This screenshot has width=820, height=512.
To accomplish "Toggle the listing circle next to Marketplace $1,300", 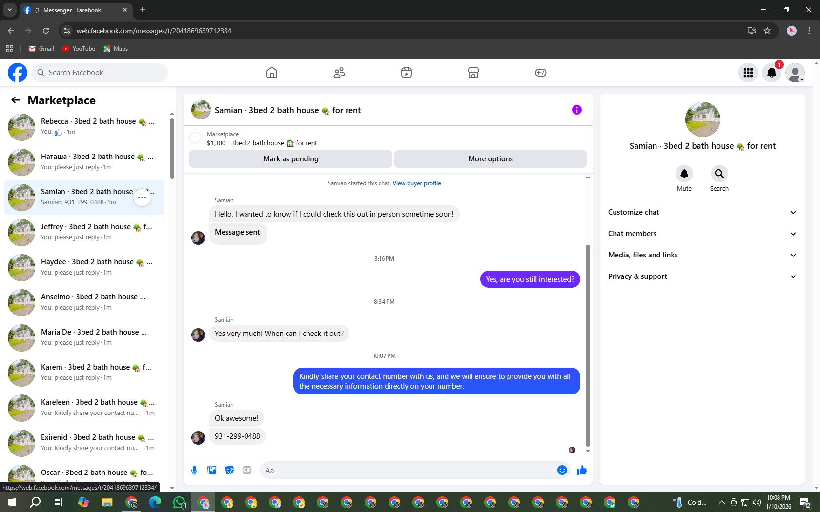I will 195,138.
